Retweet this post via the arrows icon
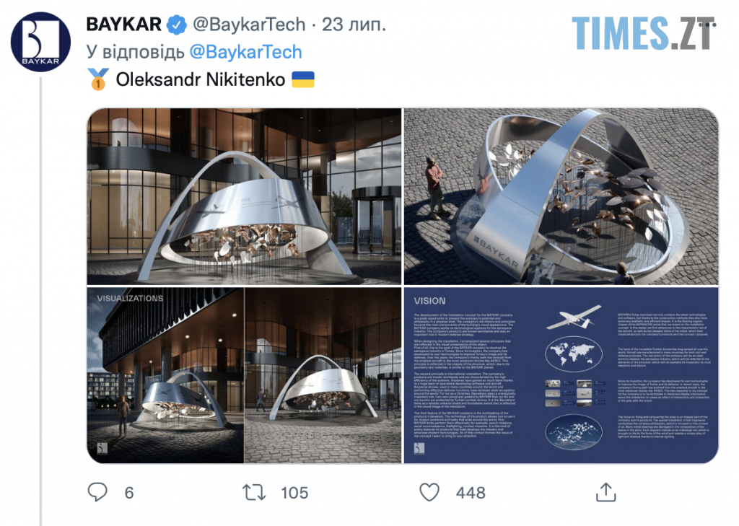 (x=254, y=493)
